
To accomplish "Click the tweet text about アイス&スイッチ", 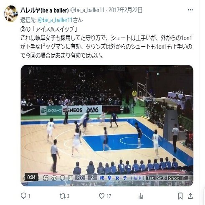I will pos(106,43).
